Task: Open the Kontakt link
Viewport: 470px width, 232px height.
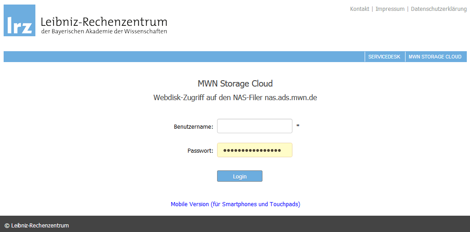Action: [359, 9]
